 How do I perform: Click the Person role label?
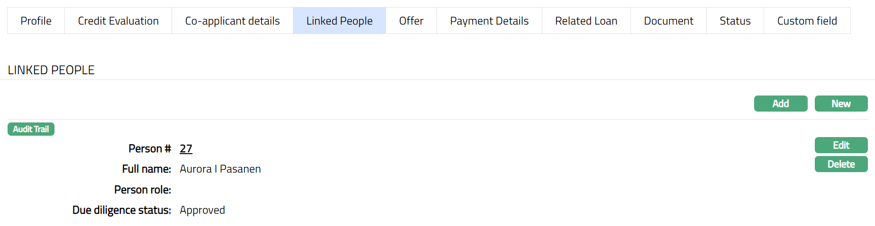[142, 190]
